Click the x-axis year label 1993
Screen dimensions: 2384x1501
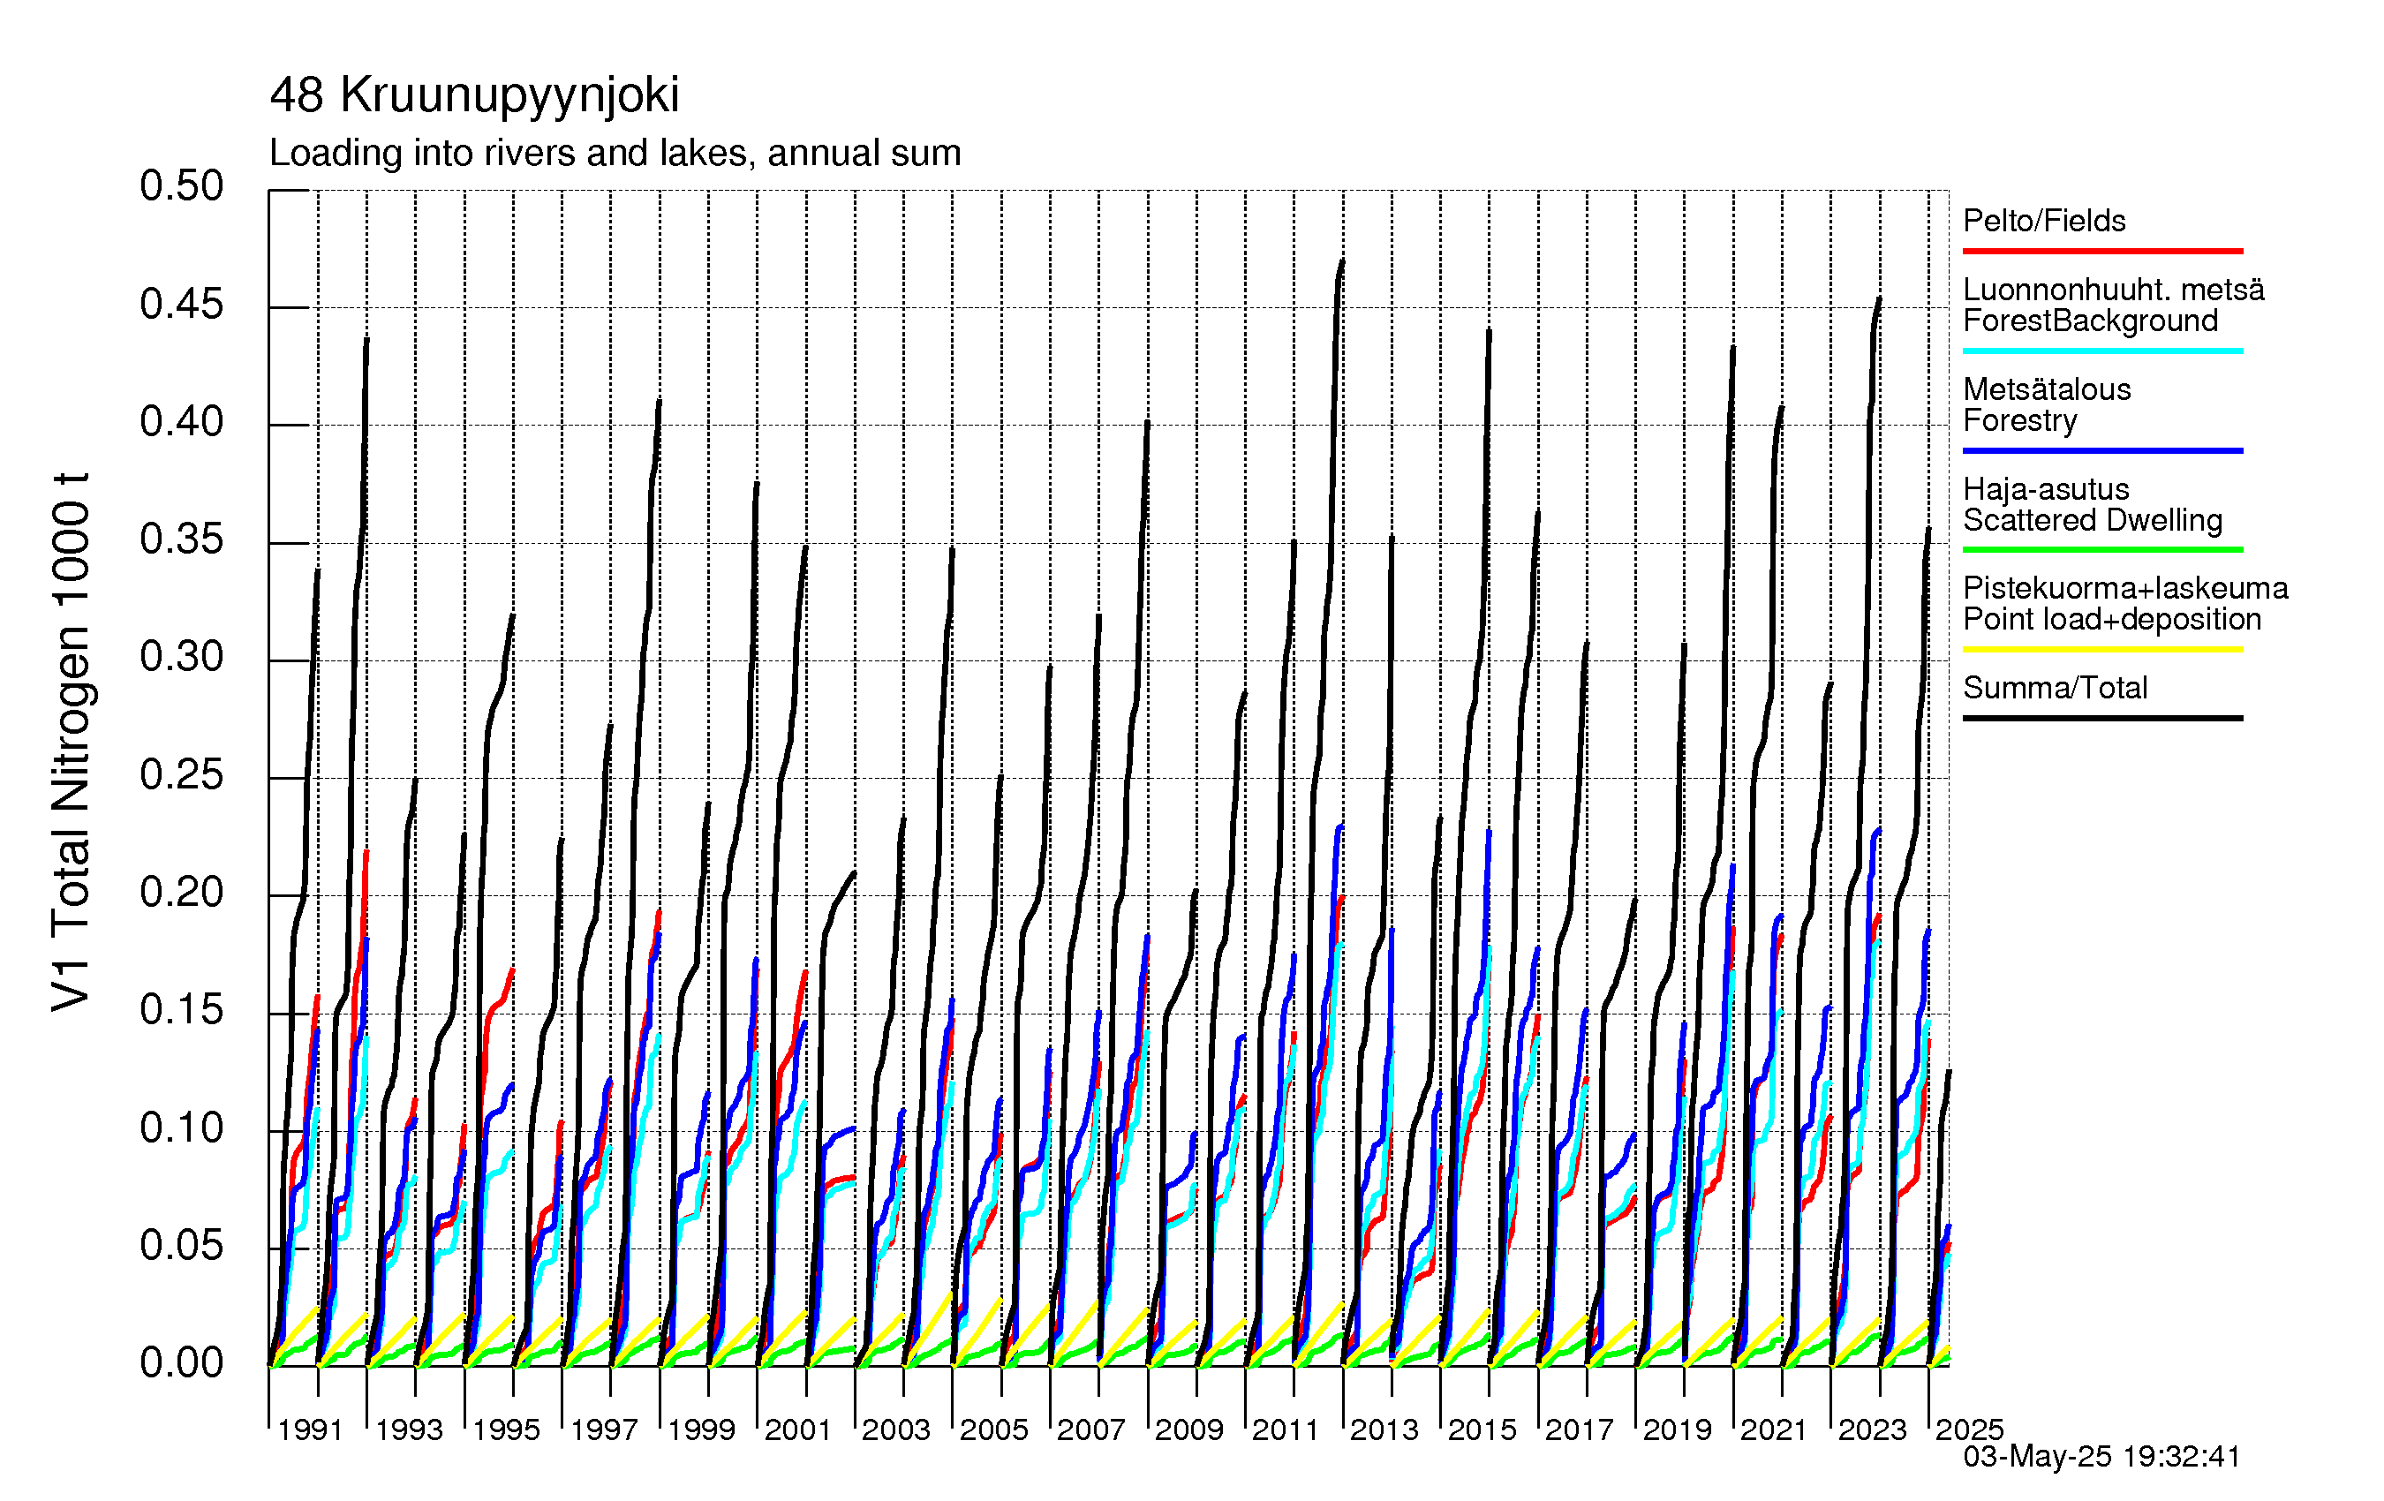(409, 1429)
